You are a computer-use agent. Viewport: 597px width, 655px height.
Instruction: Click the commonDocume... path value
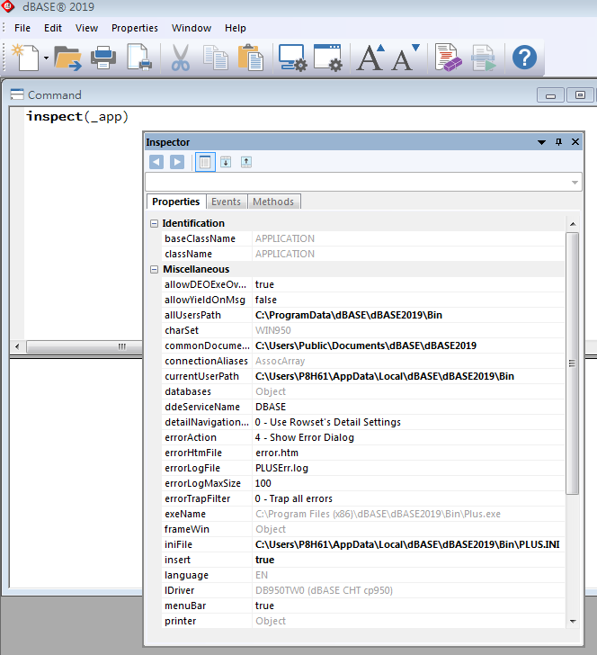click(408, 345)
